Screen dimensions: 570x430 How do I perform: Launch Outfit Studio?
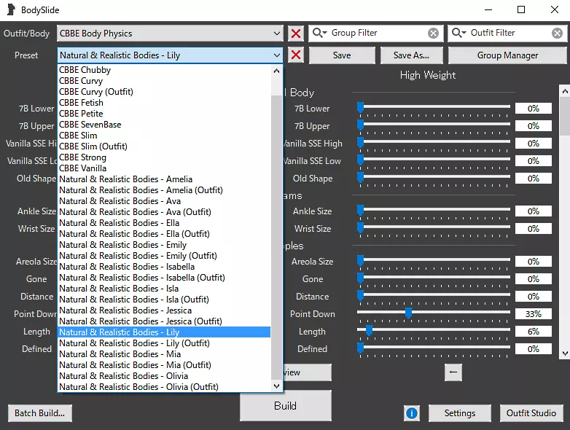tap(531, 413)
